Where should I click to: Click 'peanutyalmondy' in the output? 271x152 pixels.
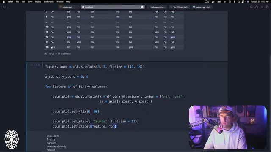tap(56, 147)
